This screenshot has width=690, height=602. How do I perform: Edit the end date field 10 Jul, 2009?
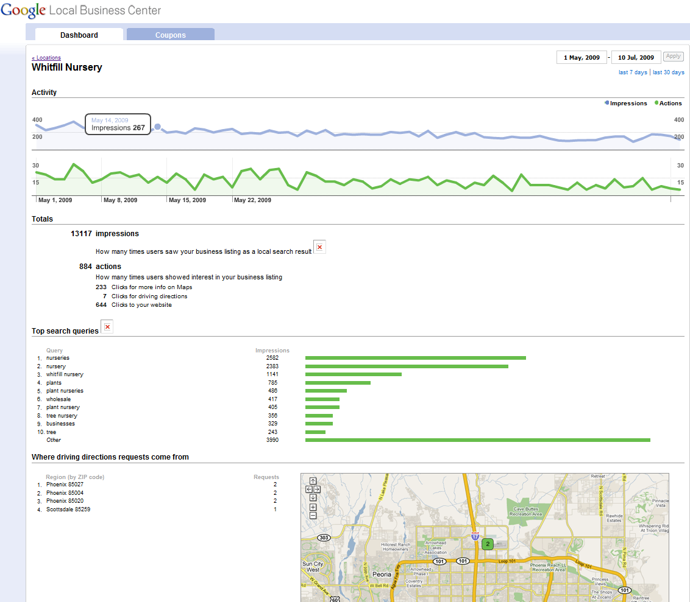[636, 58]
